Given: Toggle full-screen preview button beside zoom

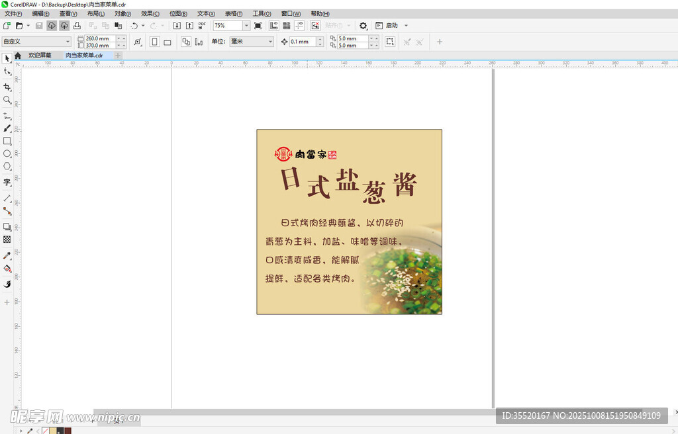Looking at the screenshot, I should 258,26.
